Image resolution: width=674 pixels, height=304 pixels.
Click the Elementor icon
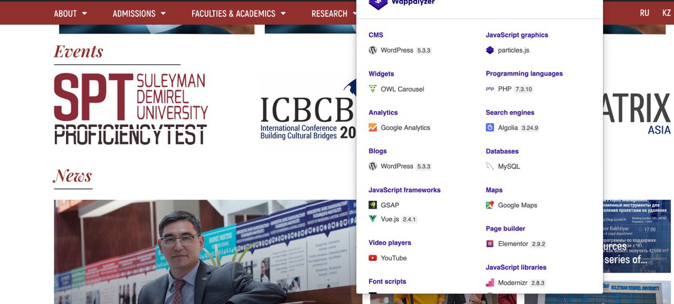[490, 244]
